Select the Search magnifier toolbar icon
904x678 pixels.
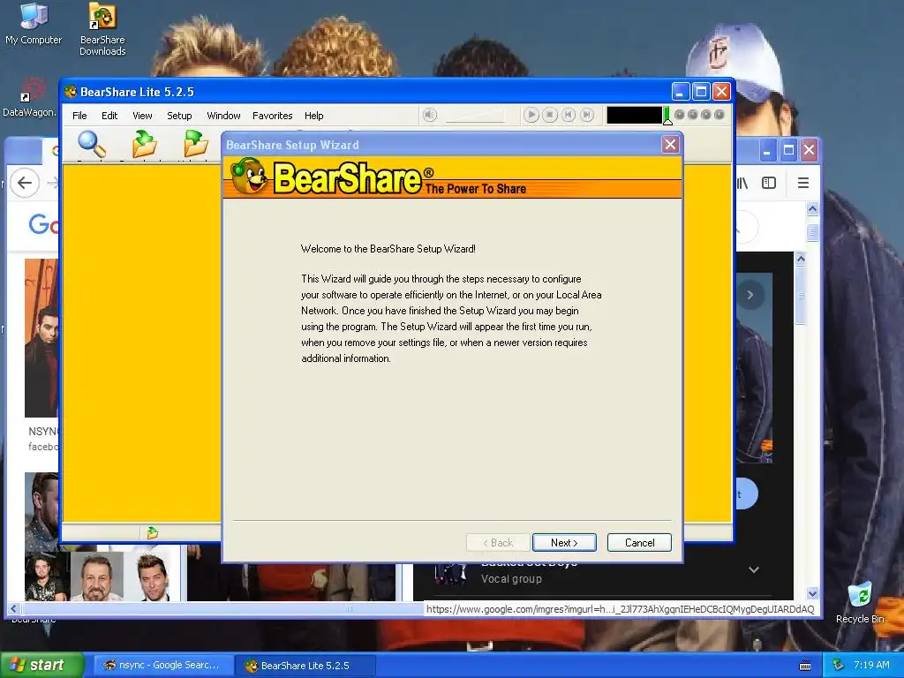tap(92, 144)
